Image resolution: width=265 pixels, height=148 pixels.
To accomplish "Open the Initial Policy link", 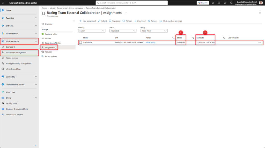I will tap(151, 43).
